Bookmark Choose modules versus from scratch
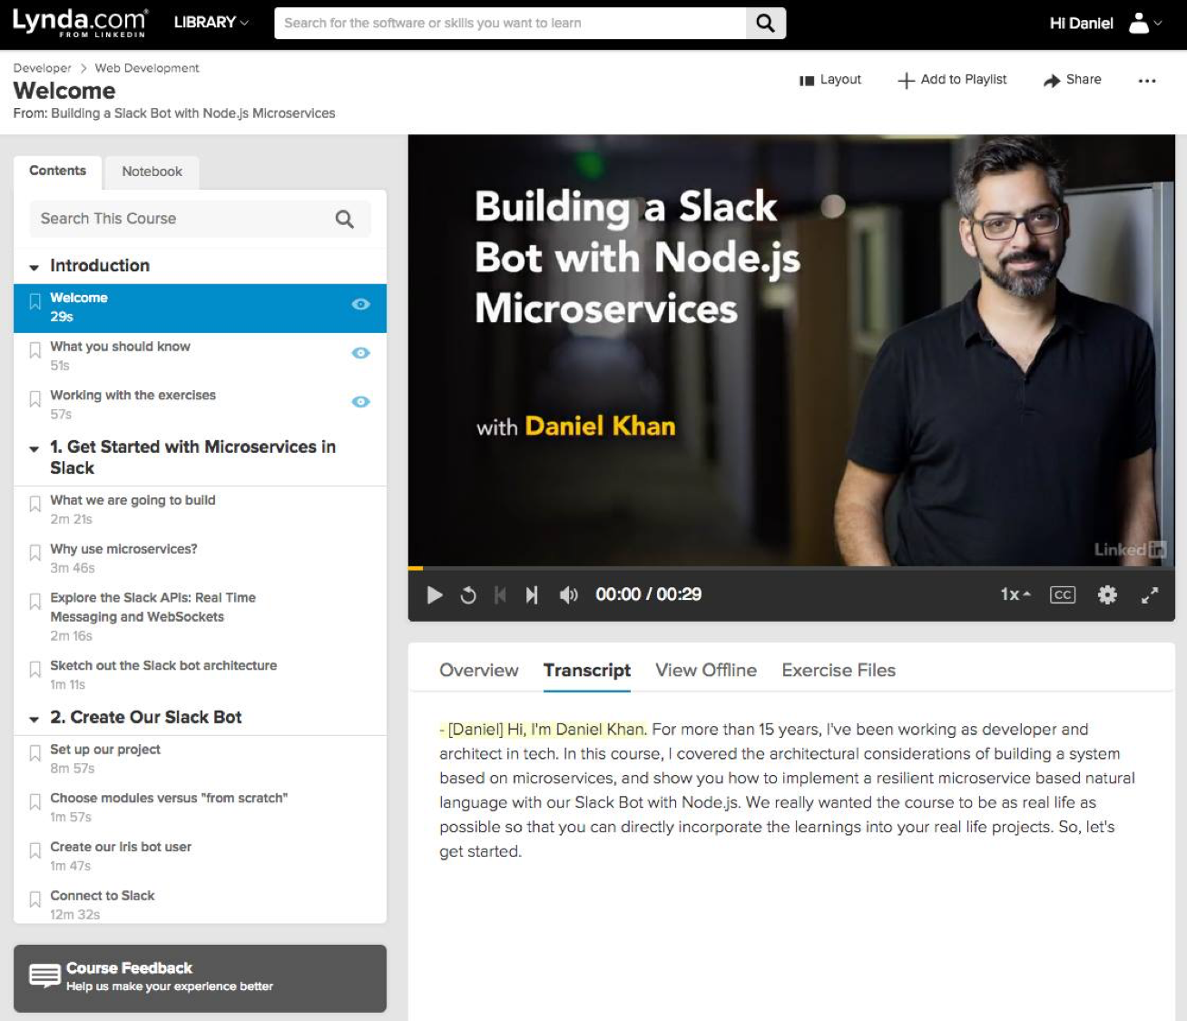 pos(35,802)
